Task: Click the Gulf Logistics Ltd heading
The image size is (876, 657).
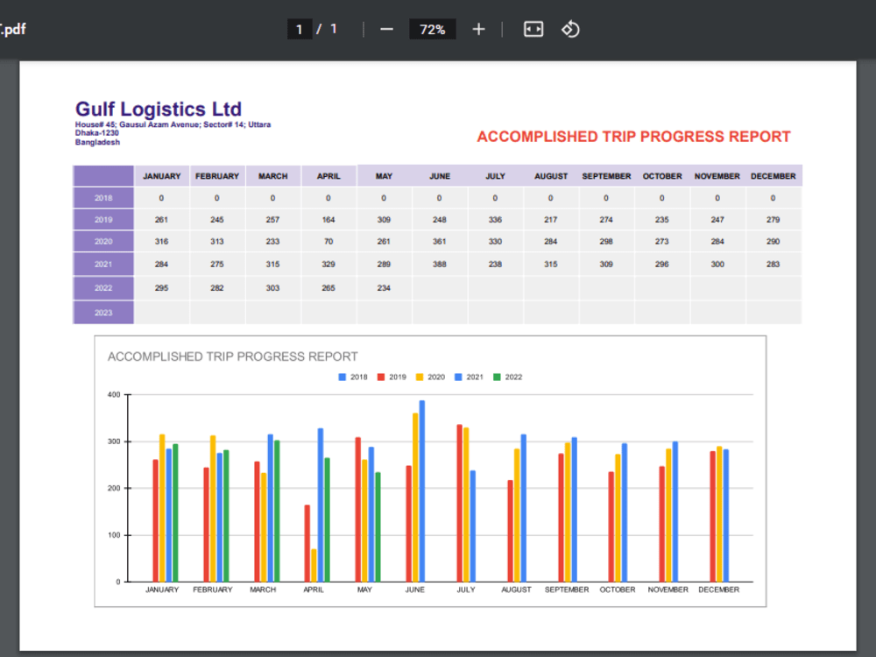Action: [x=159, y=109]
